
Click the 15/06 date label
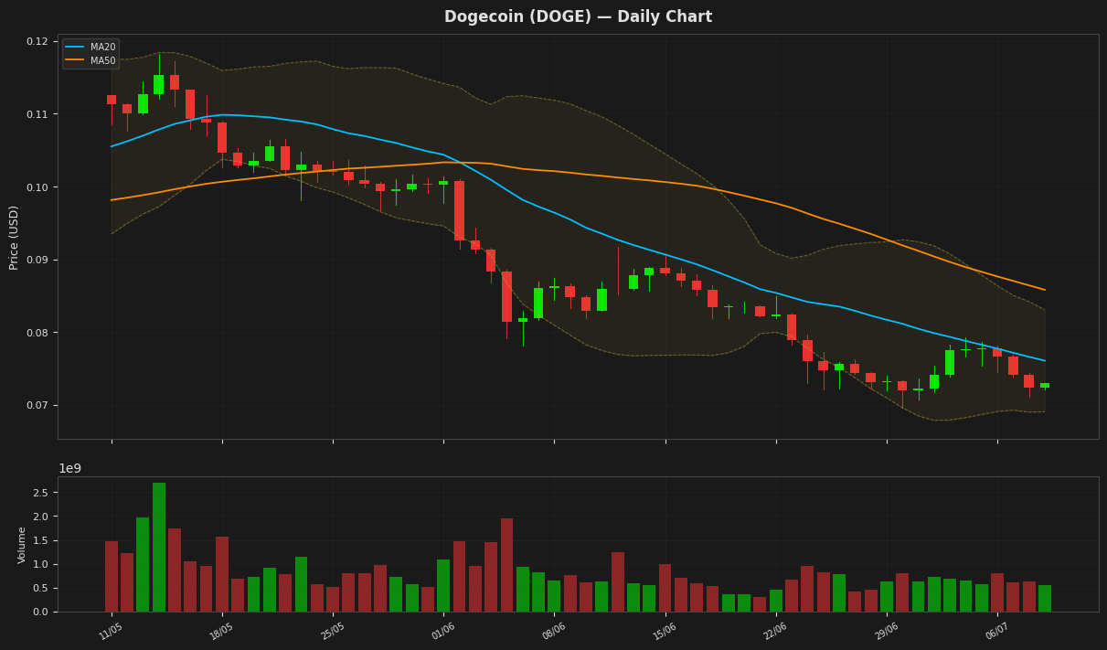click(665, 631)
